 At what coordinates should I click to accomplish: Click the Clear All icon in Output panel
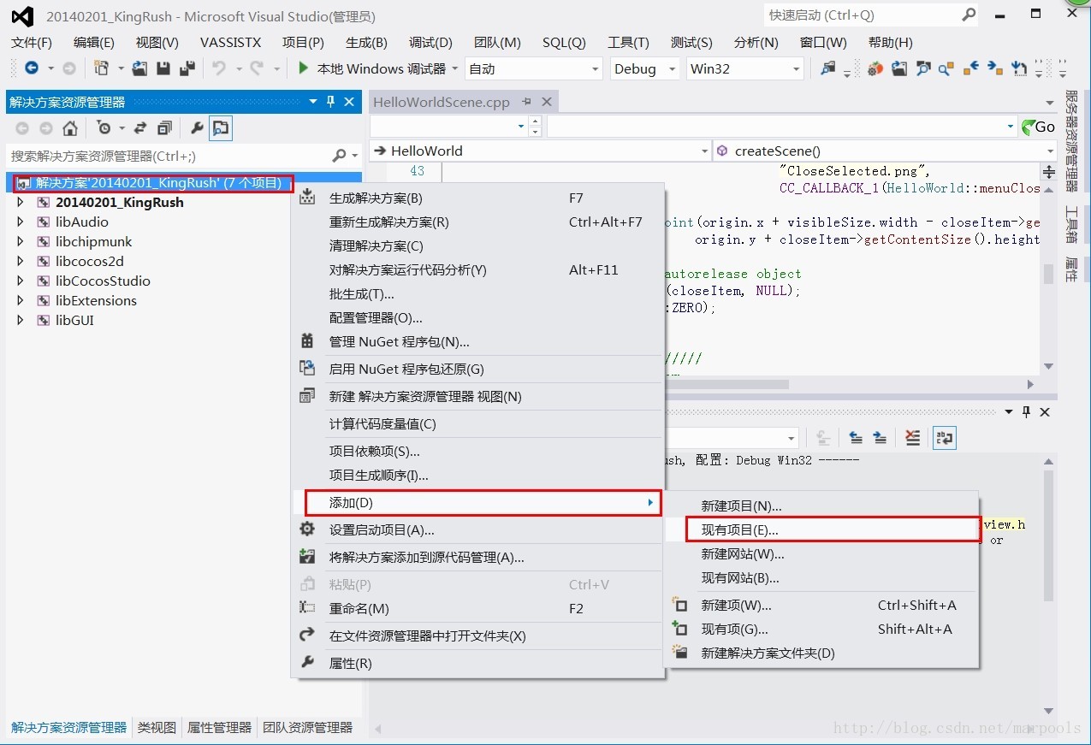pos(913,438)
